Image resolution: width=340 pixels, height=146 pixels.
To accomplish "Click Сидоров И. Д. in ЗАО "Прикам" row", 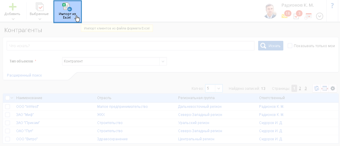I will 271,123.
